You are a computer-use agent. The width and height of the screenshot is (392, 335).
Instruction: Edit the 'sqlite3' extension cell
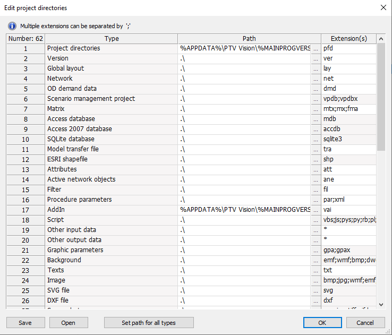[x=349, y=139]
